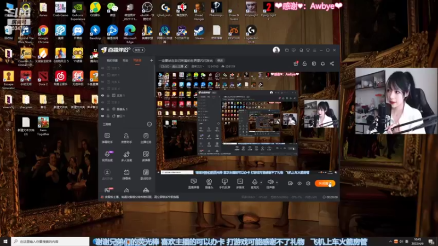The height and width of the screenshot is (246, 438).
Task: Open the Microsoft Edge desktop shortcut
Action: coord(130,34)
